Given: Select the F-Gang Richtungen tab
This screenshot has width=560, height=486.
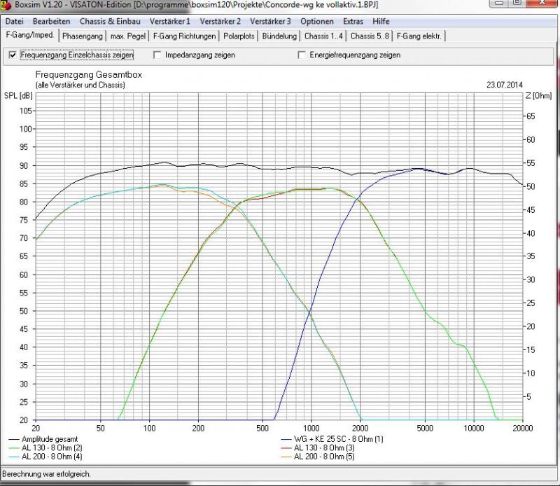Looking at the screenshot, I should (x=185, y=36).
